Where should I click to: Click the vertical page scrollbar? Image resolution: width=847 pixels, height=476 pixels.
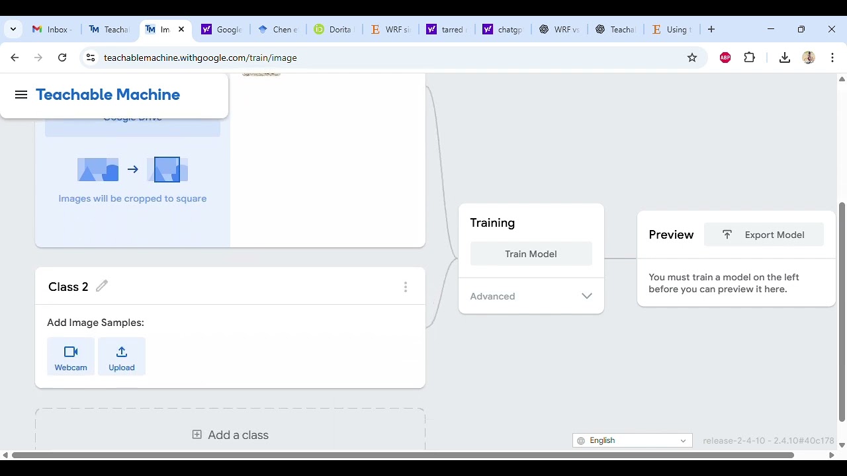pos(842,311)
